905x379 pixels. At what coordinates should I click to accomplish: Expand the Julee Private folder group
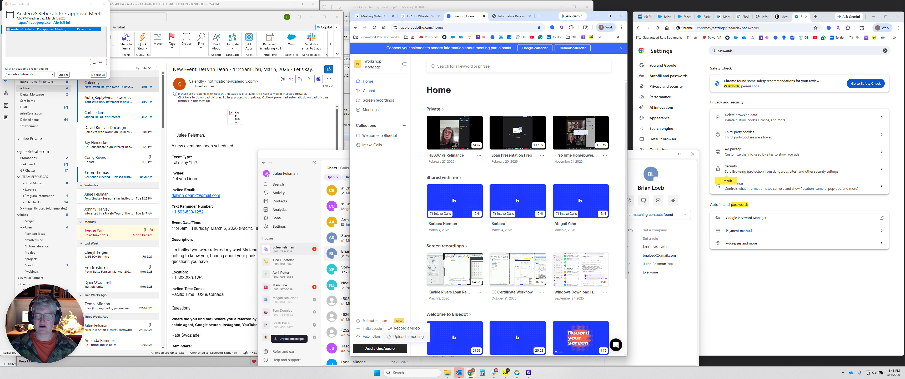point(18,139)
